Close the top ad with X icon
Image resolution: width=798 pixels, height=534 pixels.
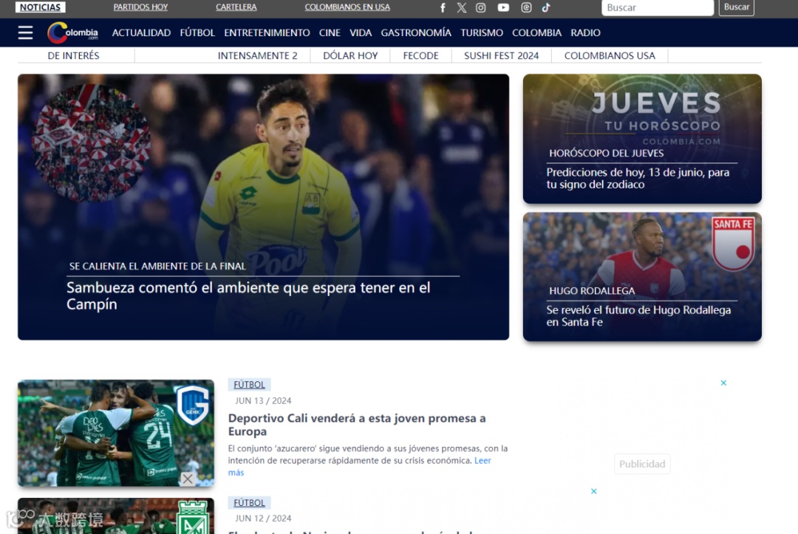coord(723,383)
